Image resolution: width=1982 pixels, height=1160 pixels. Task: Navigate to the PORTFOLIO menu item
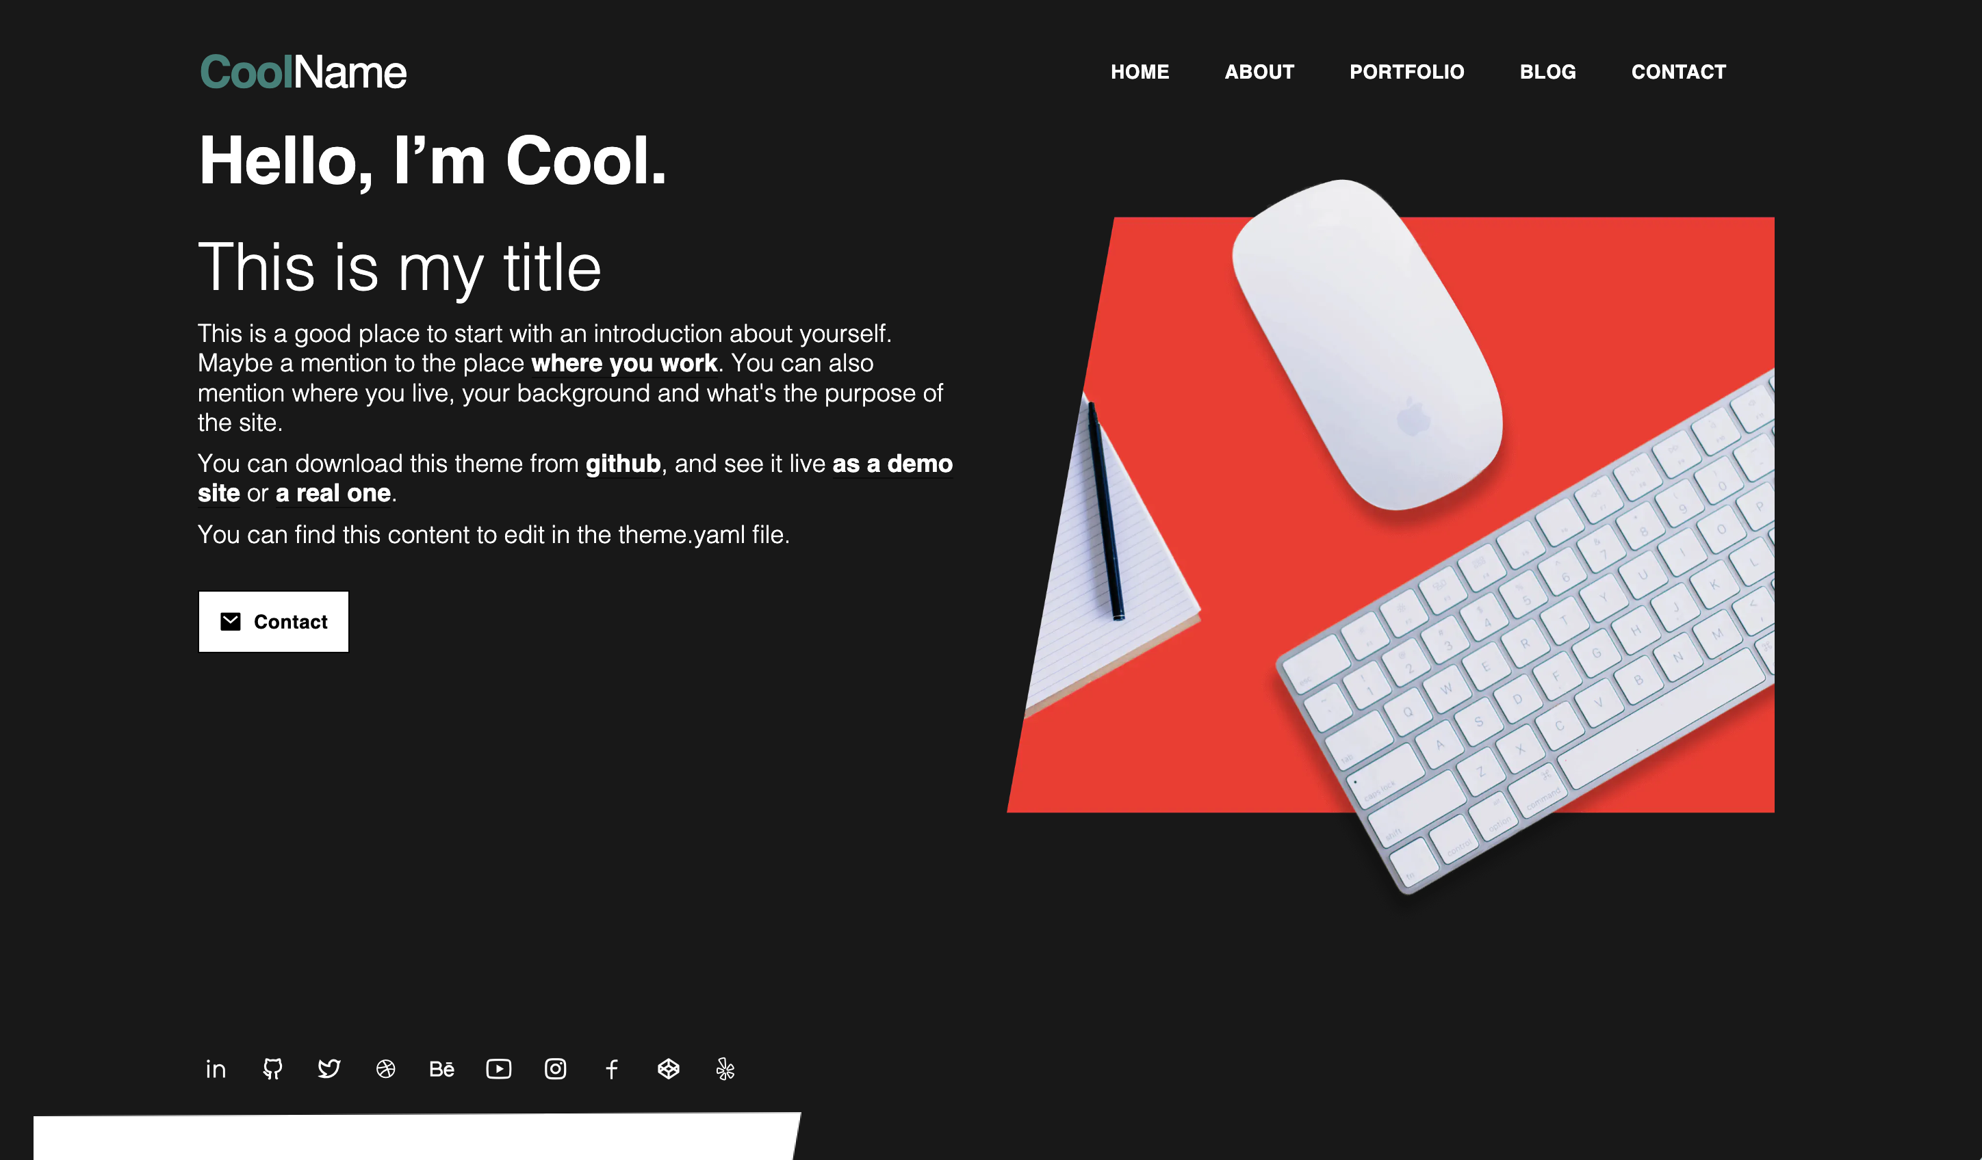click(x=1407, y=72)
